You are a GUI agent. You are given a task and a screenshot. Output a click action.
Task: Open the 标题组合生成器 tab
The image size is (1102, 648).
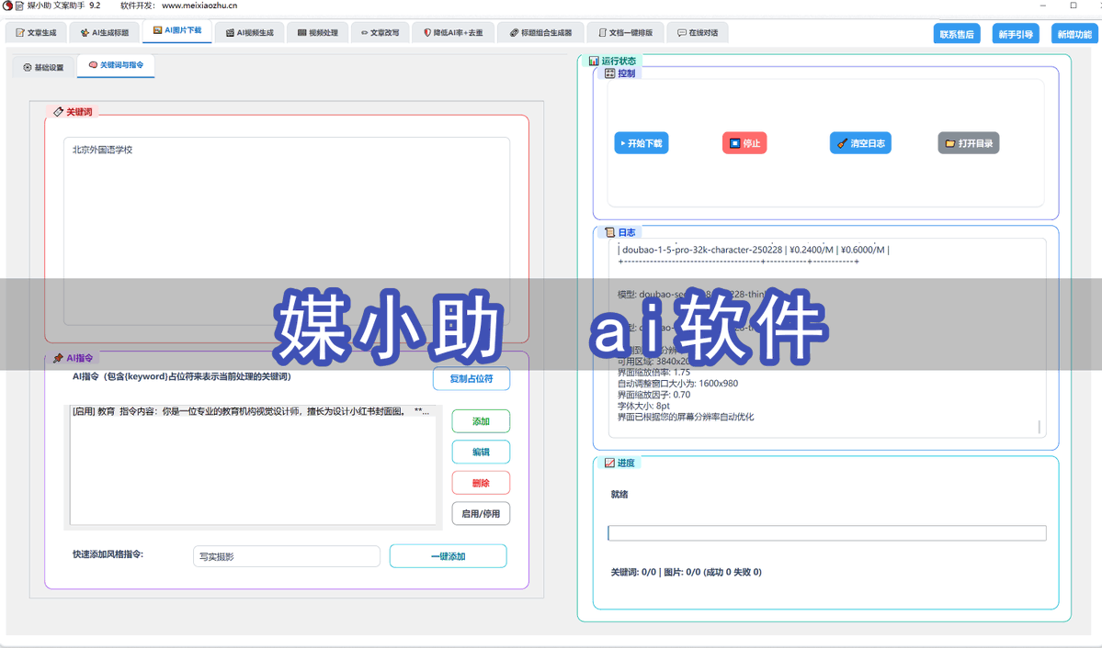tap(540, 32)
